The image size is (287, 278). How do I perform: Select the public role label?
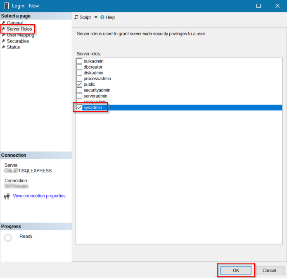[x=89, y=84]
